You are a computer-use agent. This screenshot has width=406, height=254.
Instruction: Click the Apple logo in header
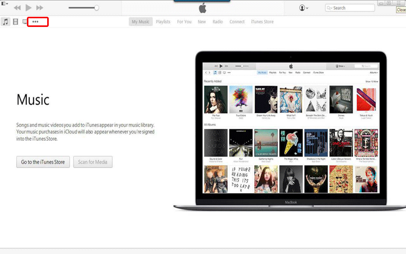pyautogui.click(x=202, y=8)
